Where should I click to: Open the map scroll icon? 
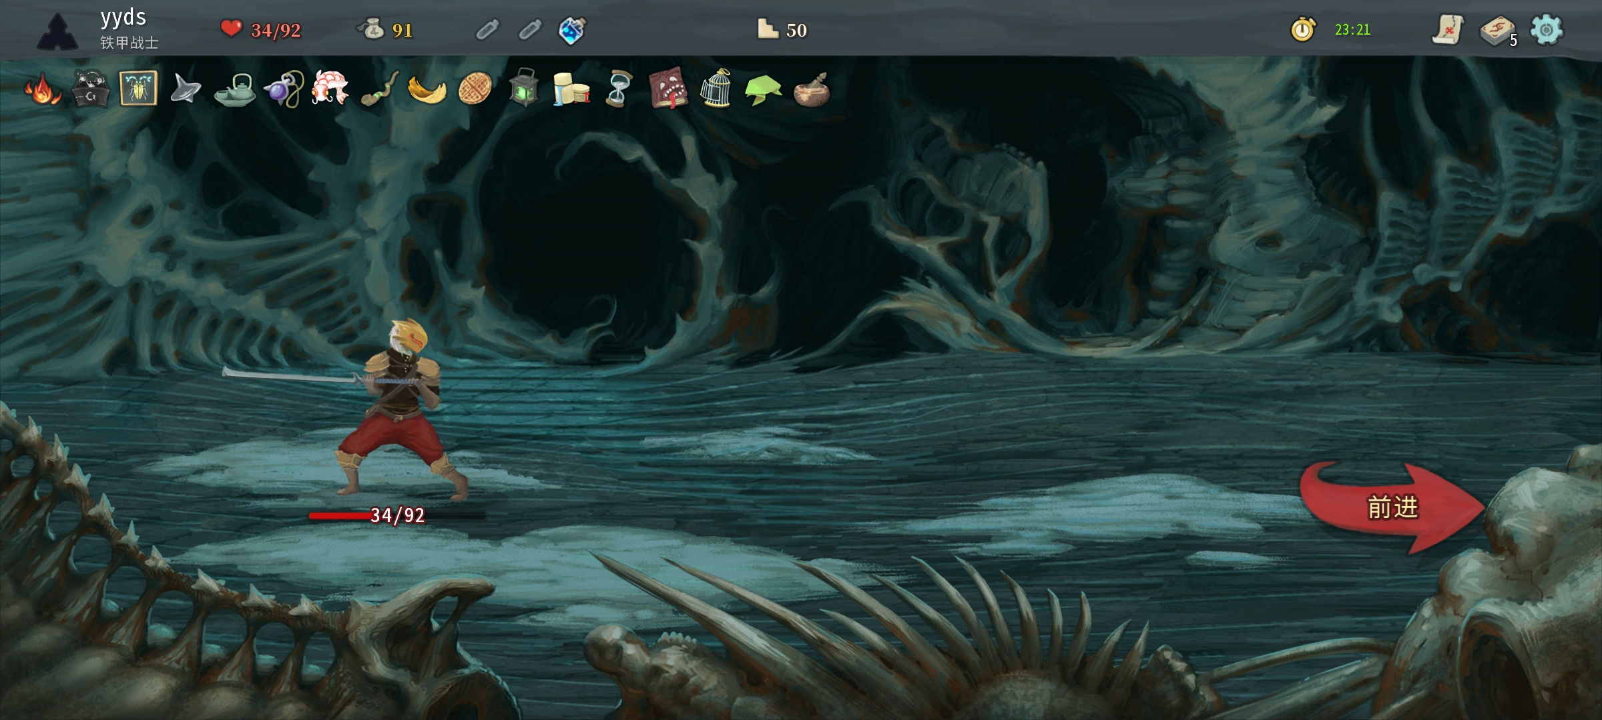(1448, 30)
